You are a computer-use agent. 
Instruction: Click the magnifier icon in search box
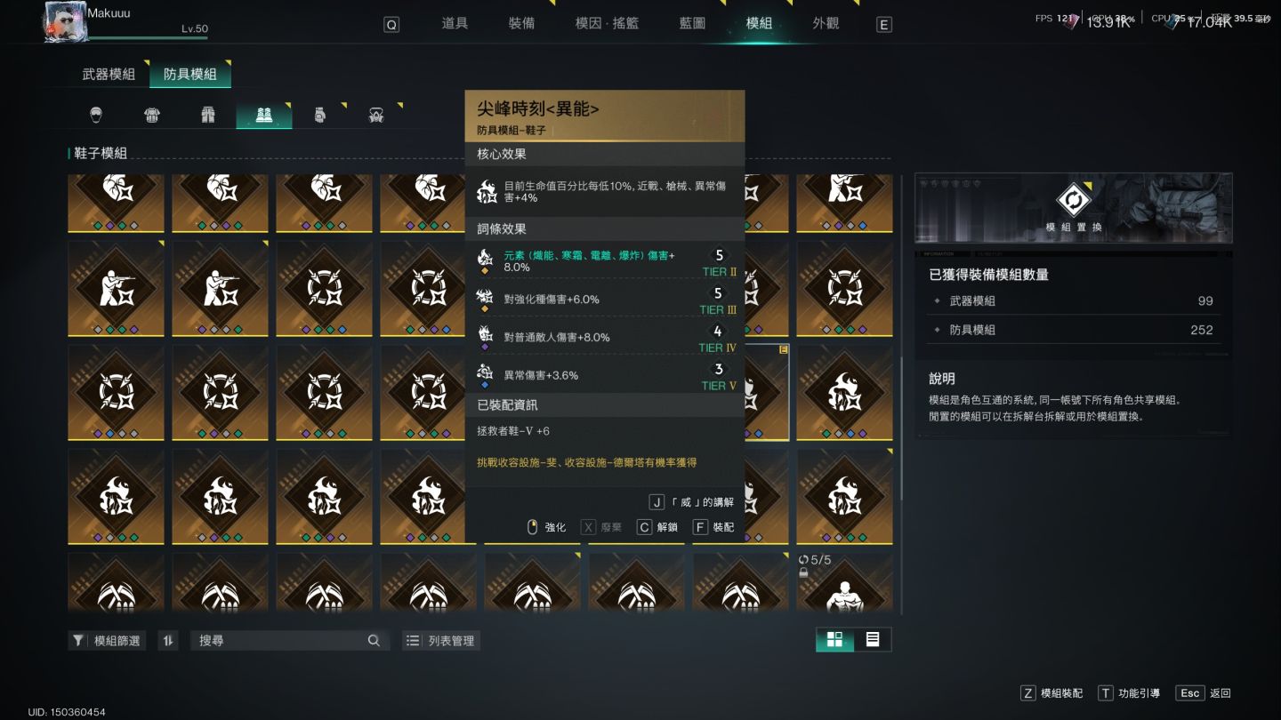coord(374,640)
